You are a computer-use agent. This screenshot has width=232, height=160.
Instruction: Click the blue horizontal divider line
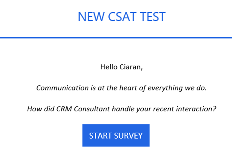pos(116,38)
